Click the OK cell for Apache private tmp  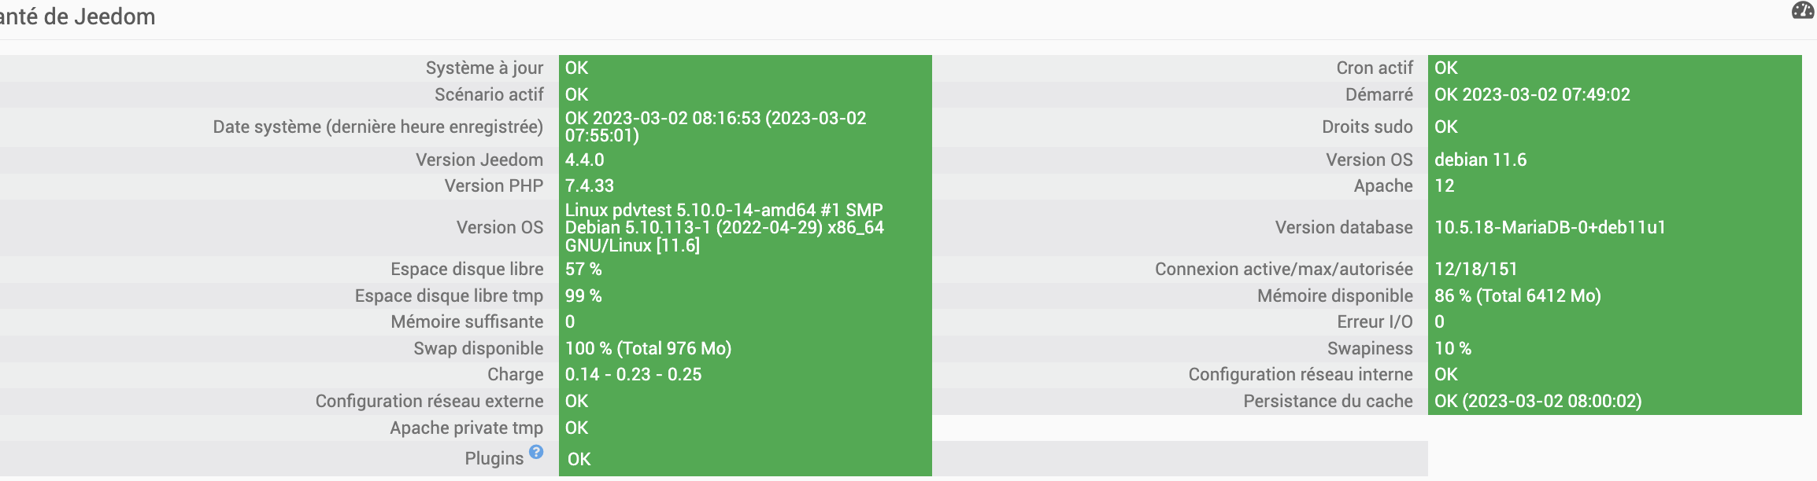(x=578, y=428)
